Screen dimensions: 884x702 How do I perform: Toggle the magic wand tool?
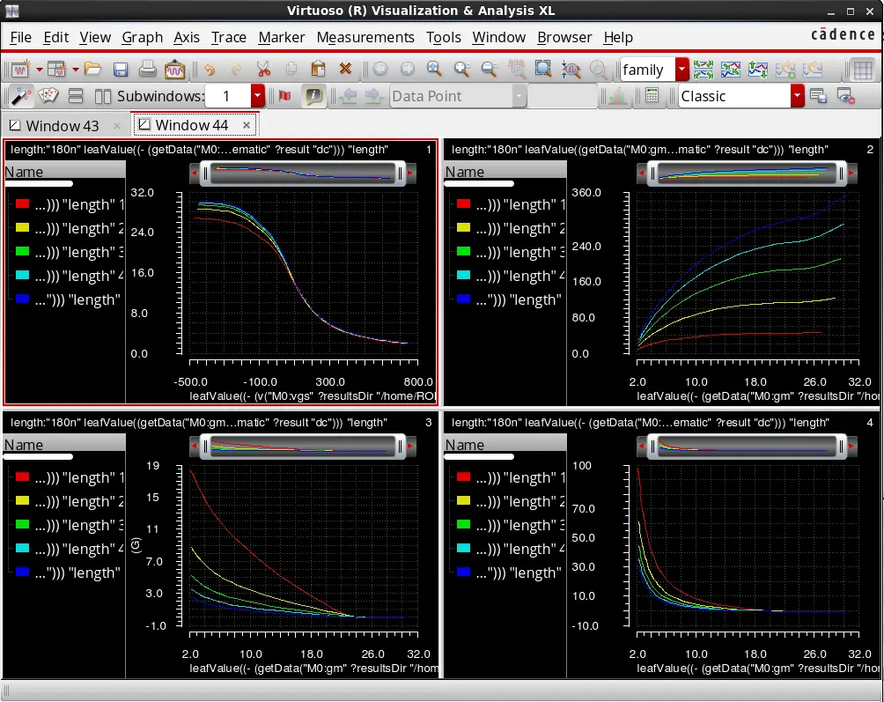click(x=21, y=96)
